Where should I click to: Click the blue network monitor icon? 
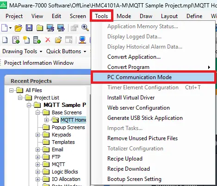82,40
